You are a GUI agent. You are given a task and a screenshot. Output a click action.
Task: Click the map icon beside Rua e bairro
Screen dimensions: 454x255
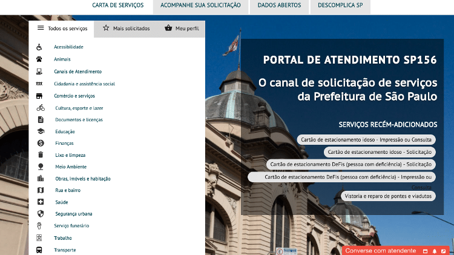41,190
